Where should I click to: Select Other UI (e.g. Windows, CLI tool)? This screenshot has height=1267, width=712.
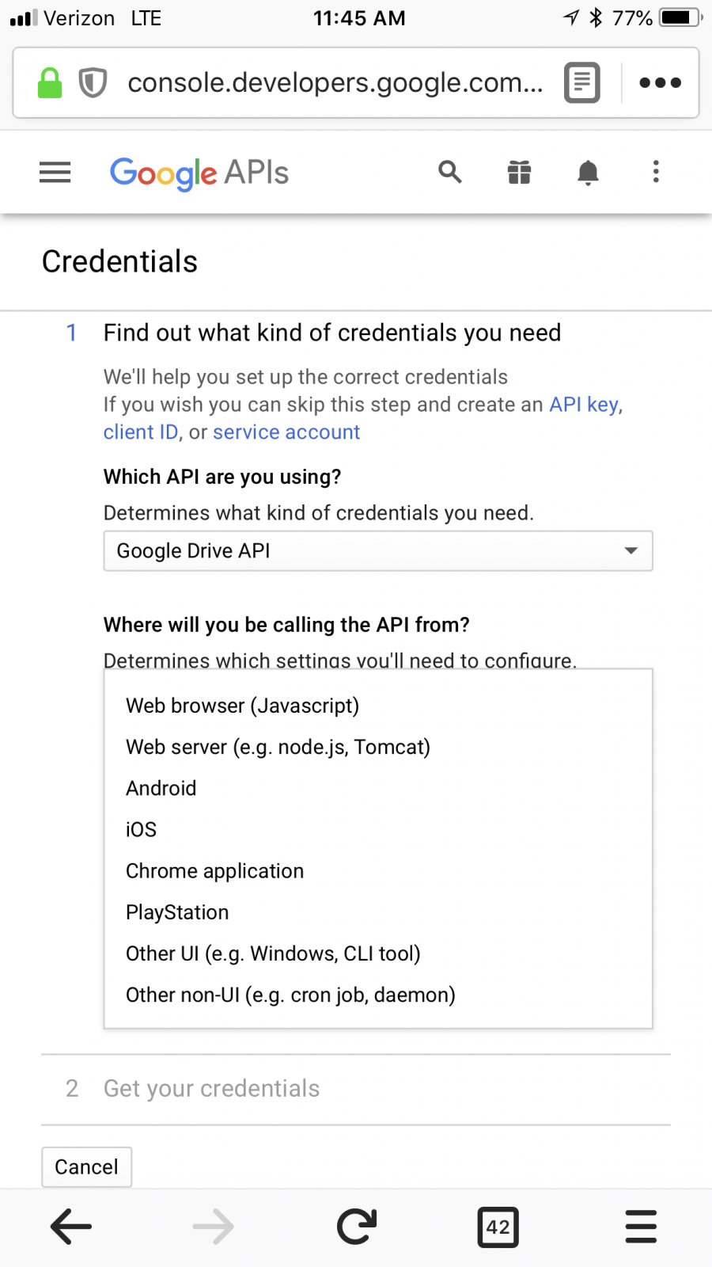click(x=273, y=953)
